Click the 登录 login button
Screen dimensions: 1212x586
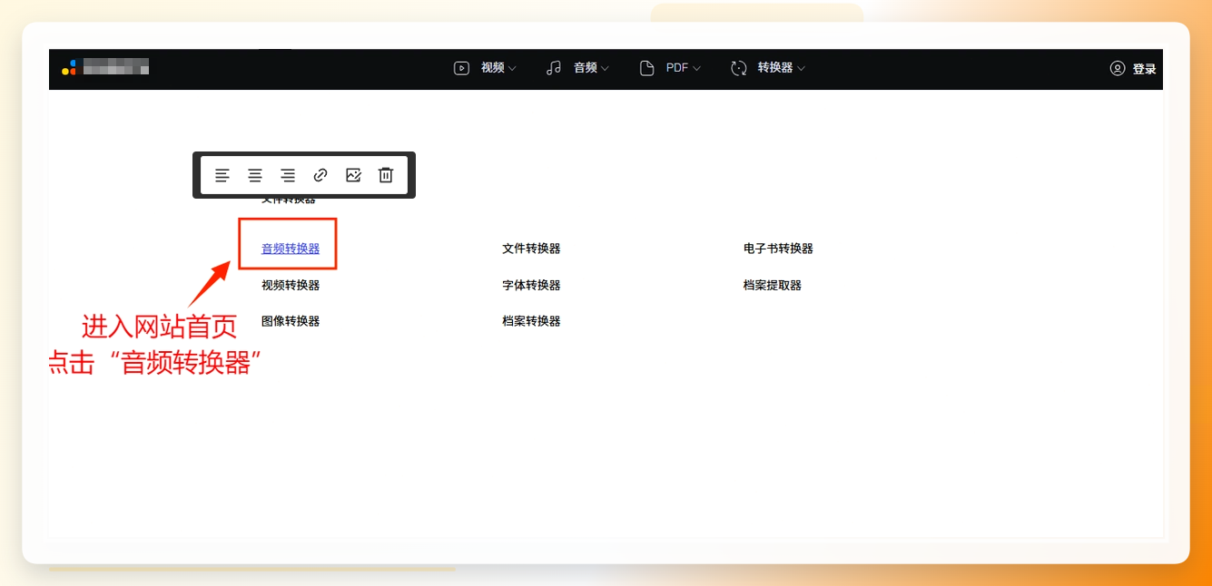1144,69
